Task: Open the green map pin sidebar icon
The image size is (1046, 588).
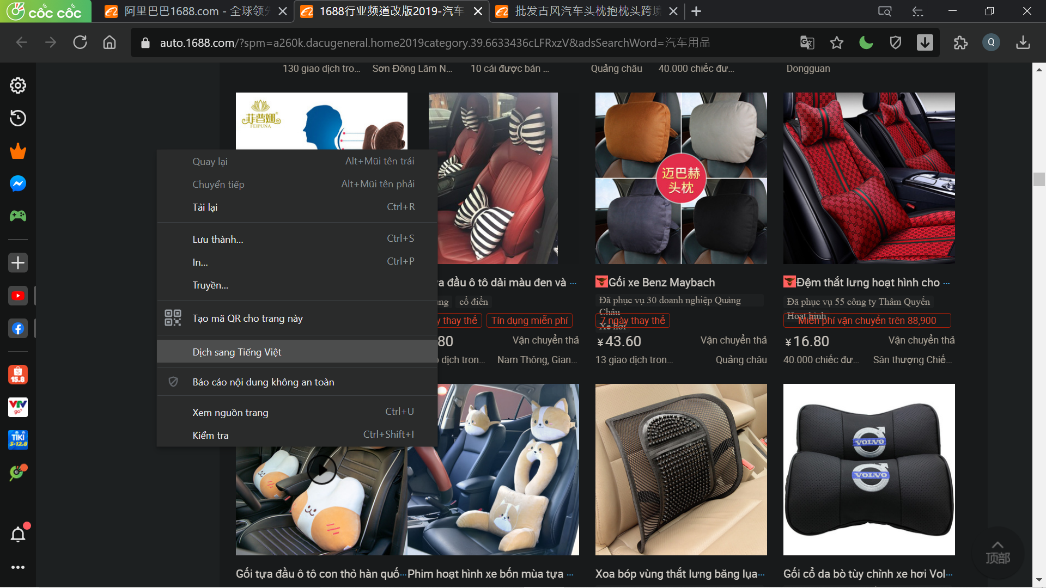Action: (18, 472)
